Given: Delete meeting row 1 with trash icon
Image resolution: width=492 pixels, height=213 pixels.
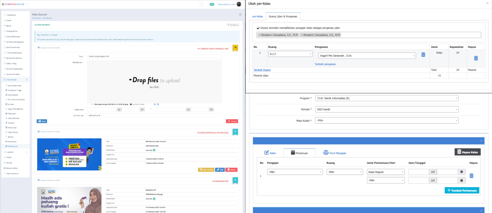Looking at the screenshot, I should [x=471, y=176].
